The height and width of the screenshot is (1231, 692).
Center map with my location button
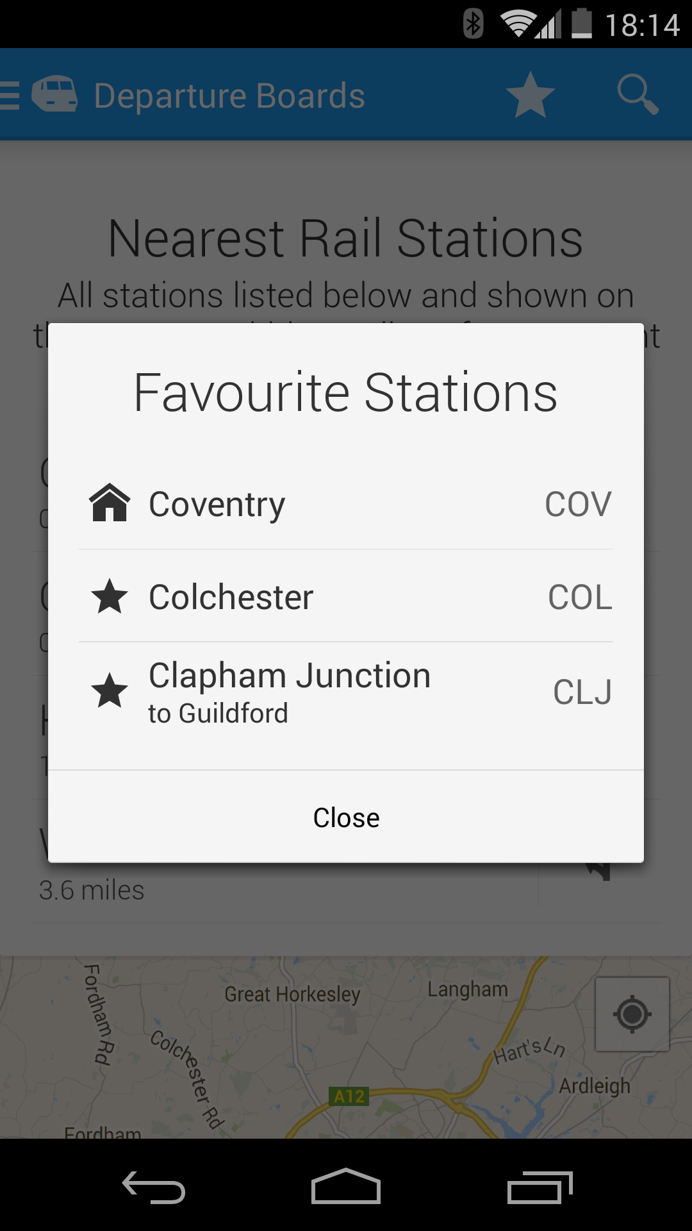(x=632, y=1014)
